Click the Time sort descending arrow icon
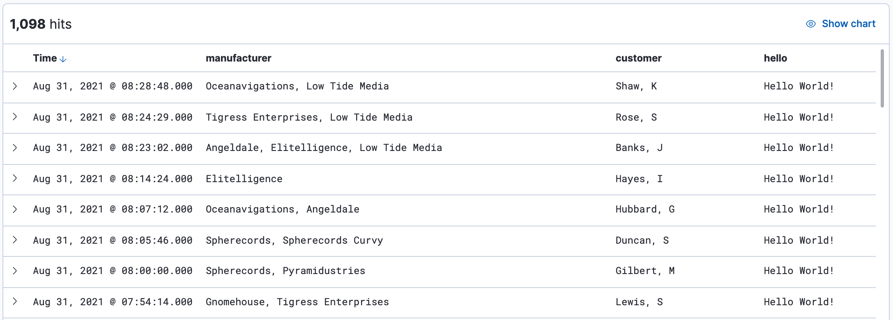 click(63, 59)
